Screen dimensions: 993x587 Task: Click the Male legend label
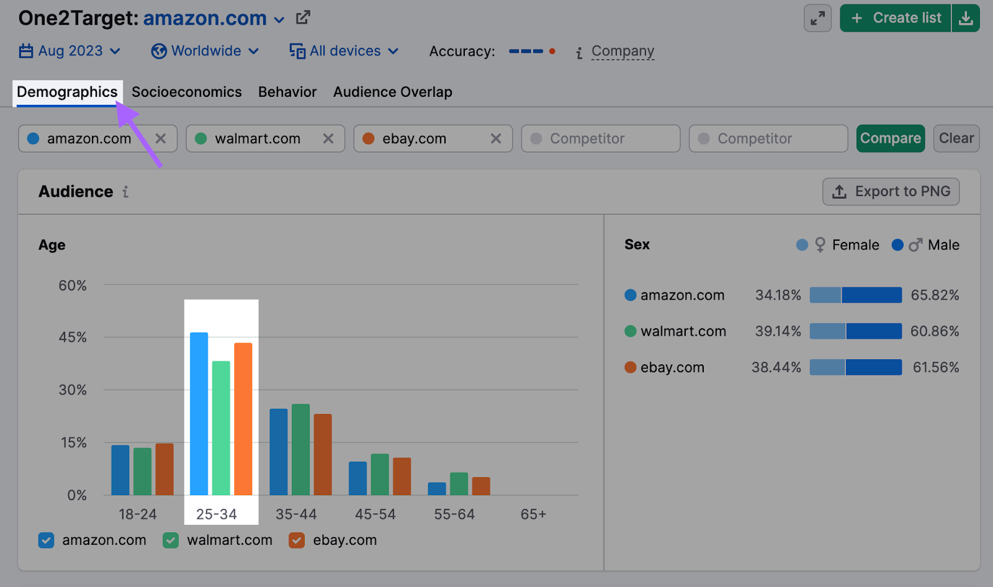click(x=943, y=245)
